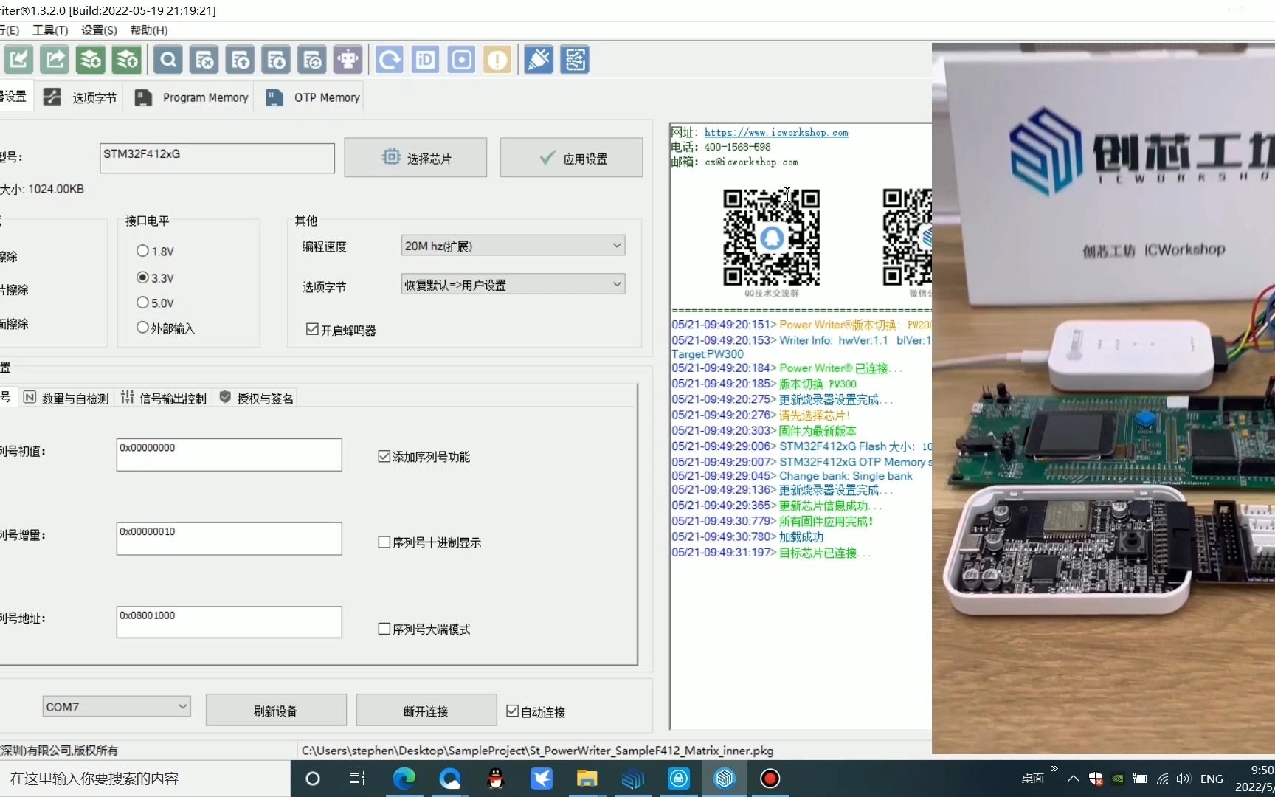Click the serial address 0x08001000 field
1275x797 pixels.
point(229,622)
